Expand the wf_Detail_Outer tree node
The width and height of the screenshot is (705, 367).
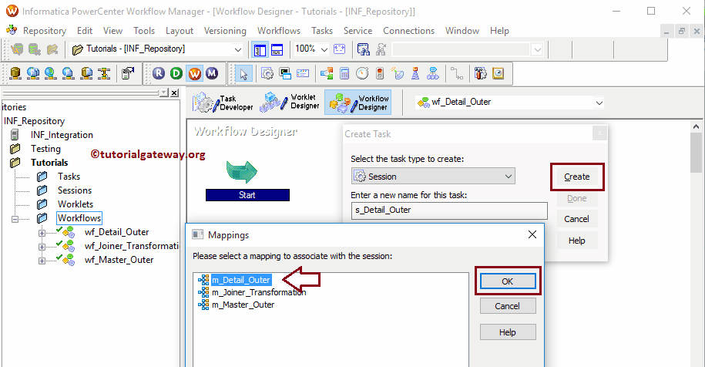42,233
